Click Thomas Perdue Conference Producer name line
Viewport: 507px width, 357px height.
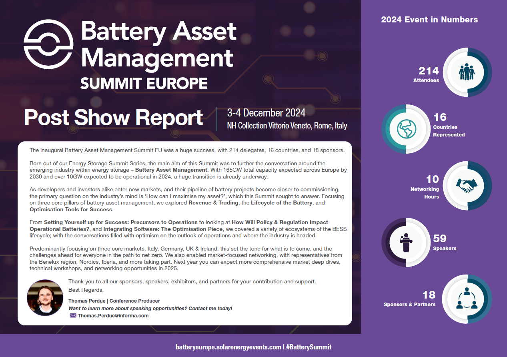pos(114,301)
